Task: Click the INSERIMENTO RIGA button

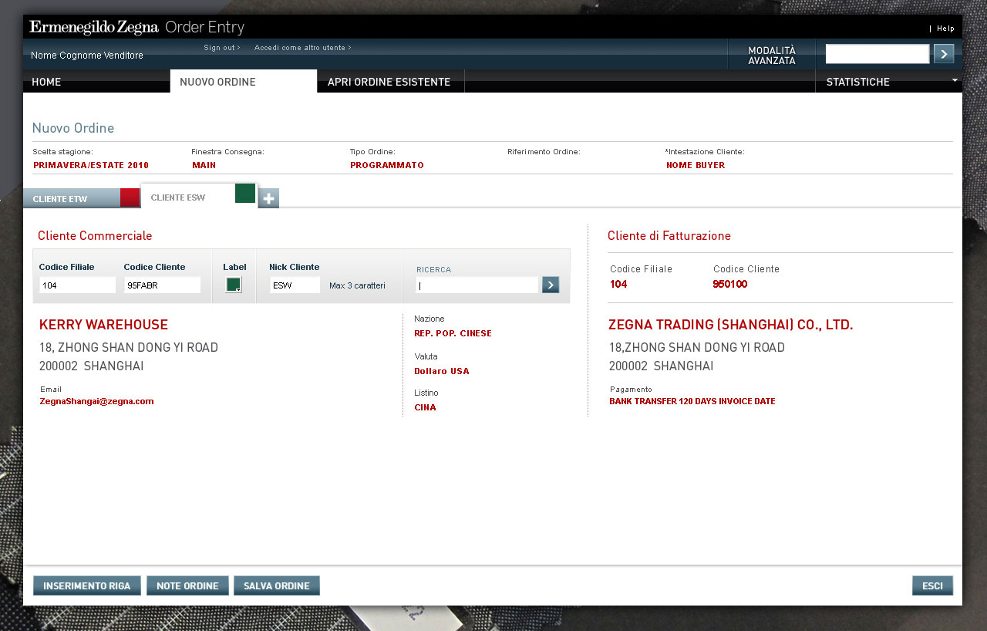Action: 87,585
